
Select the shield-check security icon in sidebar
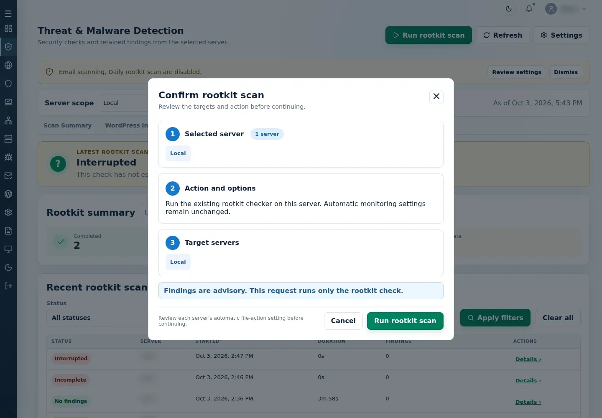tap(8, 47)
